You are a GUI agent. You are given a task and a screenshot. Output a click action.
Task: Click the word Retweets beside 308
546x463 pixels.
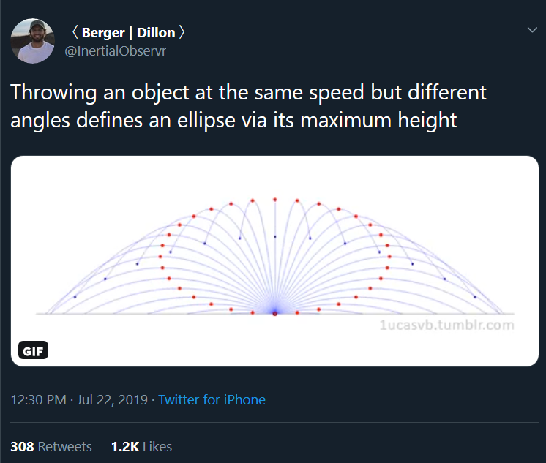pyautogui.click(x=64, y=446)
